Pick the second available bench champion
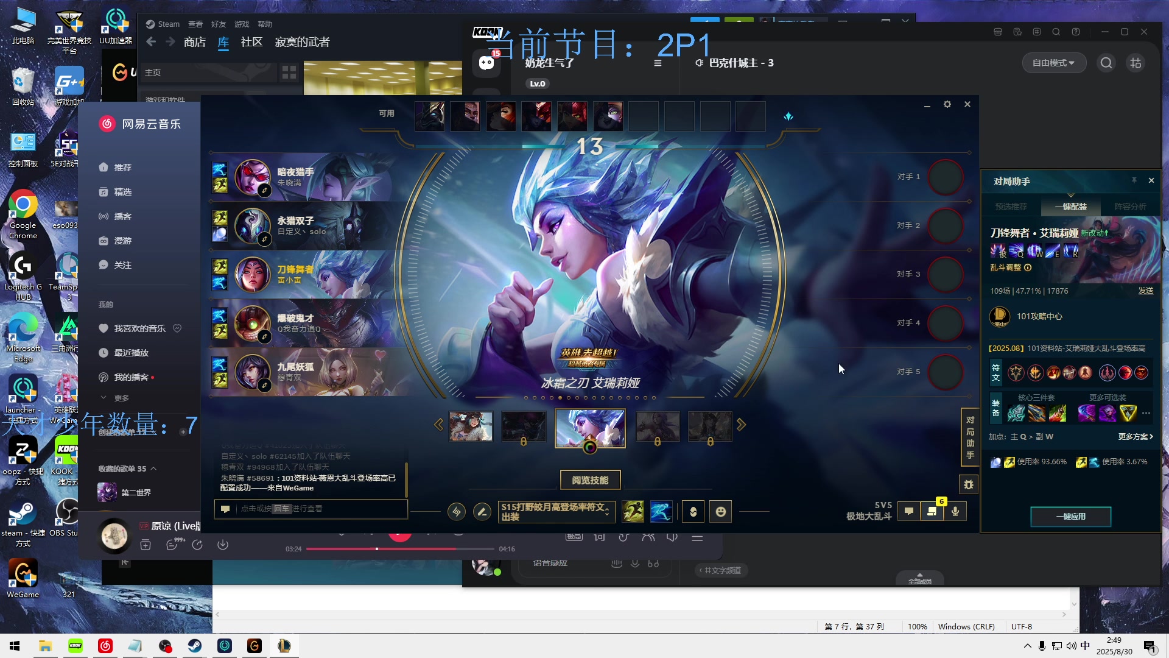 pos(465,116)
